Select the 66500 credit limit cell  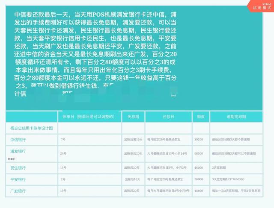(x=201, y=154)
